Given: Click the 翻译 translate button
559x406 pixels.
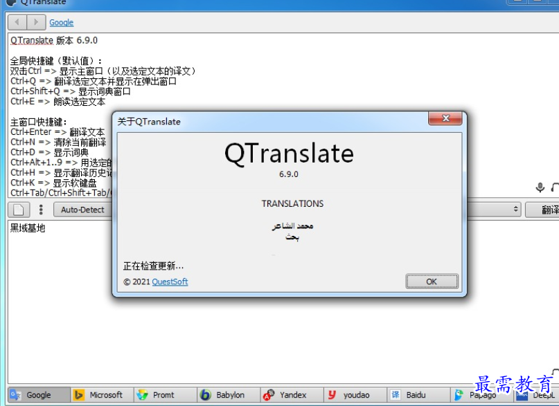Looking at the screenshot, I should click(x=542, y=210).
